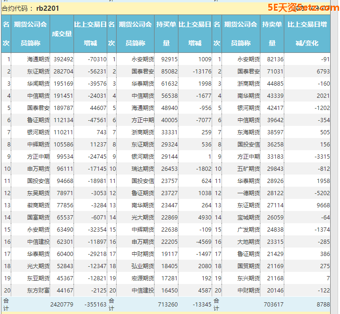Click 宏源期货 member name

point(142,278)
